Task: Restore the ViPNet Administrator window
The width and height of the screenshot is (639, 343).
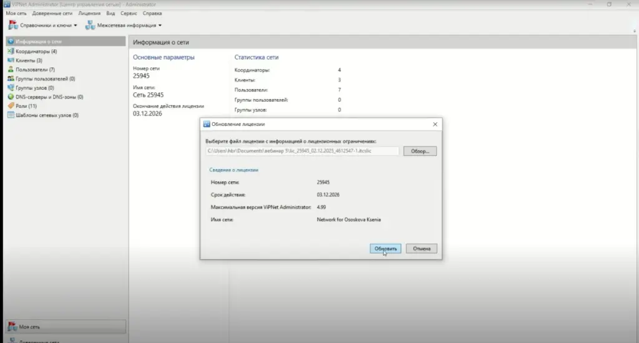Action: pos(609,4)
